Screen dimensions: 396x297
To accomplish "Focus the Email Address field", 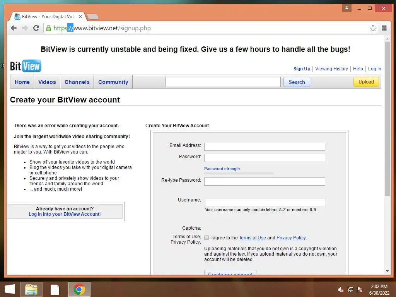I will pyautogui.click(x=265, y=147).
